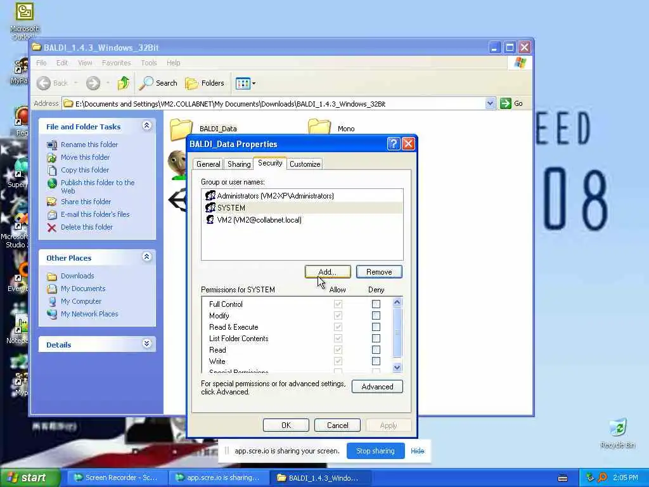Click the address path field
Viewport: 649px width, 487px height.
[x=273, y=103]
